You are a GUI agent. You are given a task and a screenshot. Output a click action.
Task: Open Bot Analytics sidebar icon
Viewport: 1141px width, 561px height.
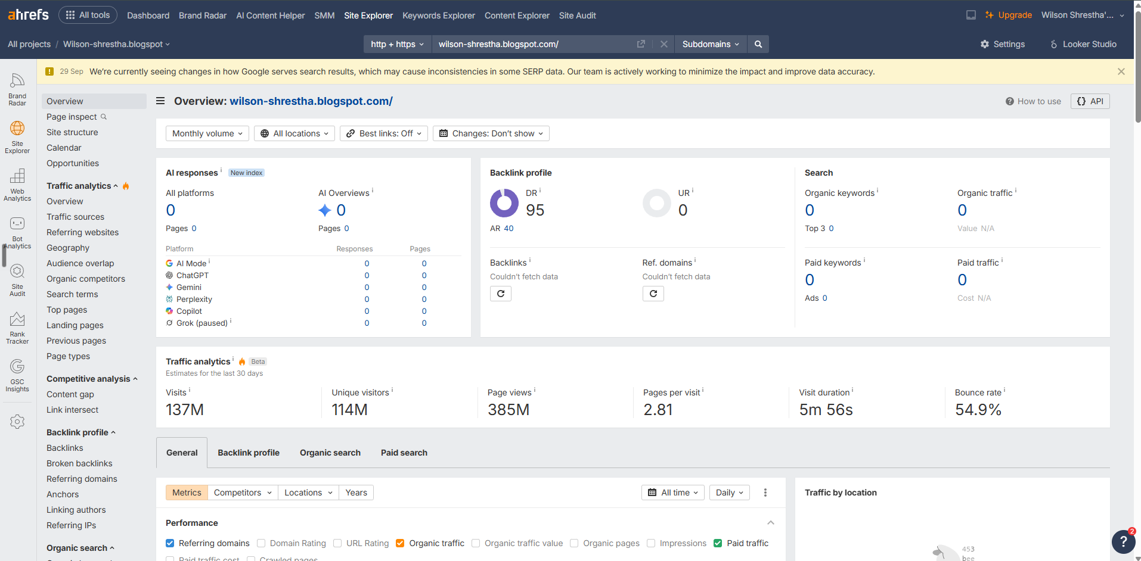[17, 232]
